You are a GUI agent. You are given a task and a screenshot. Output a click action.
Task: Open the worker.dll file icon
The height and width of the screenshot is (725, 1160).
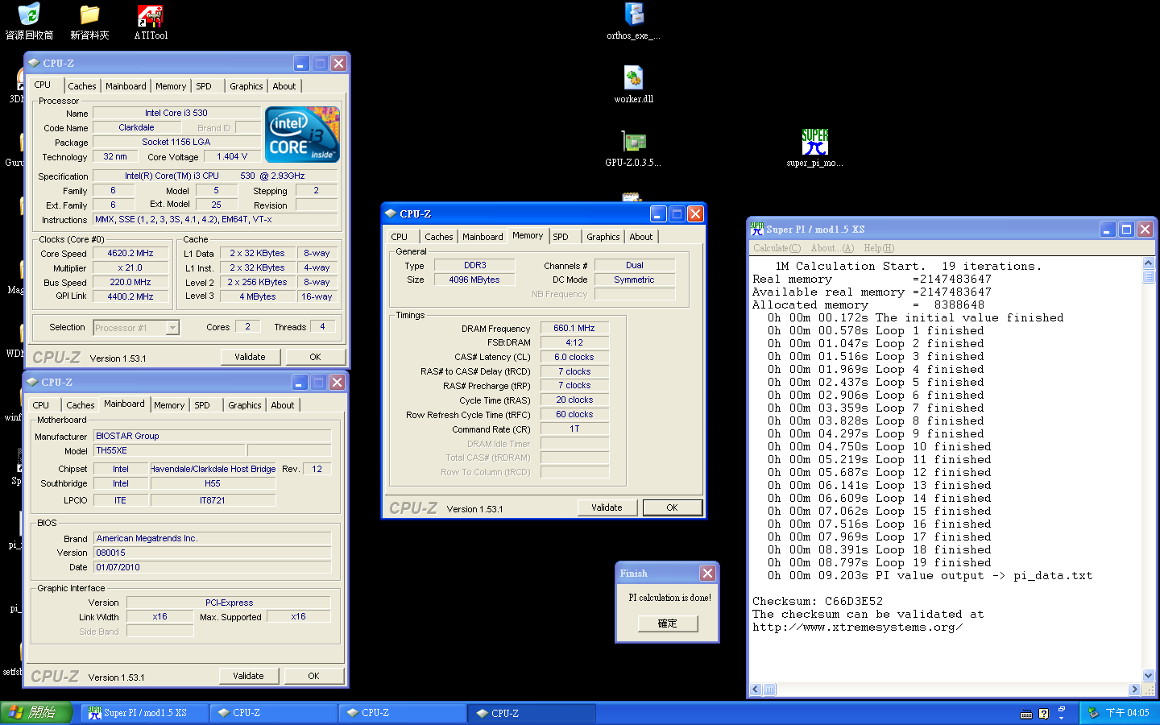point(634,85)
